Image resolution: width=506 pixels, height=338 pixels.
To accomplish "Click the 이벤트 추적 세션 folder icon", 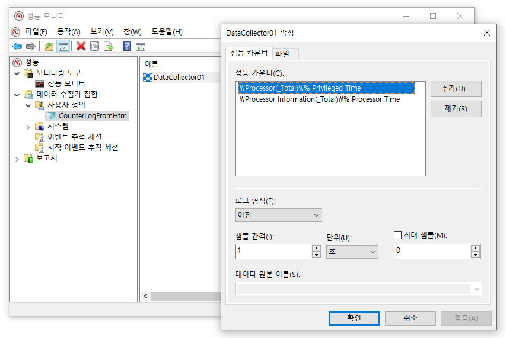I will (x=39, y=137).
